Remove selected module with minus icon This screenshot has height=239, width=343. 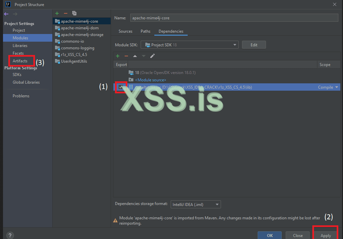tap(66, 13)
